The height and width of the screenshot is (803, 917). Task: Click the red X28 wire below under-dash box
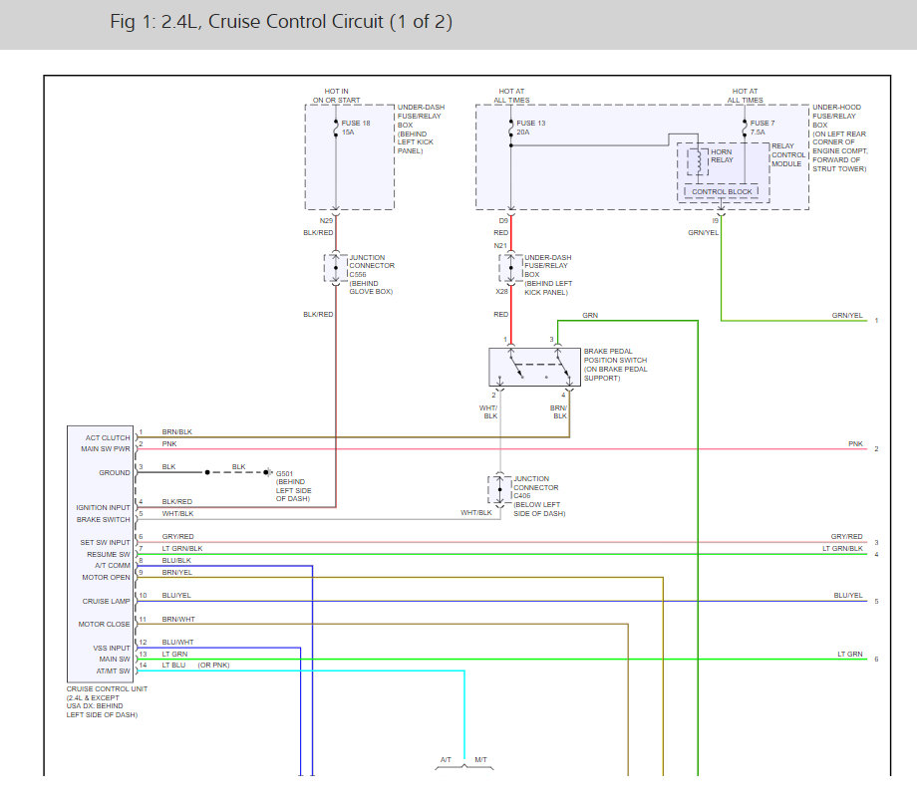[511, 317]
